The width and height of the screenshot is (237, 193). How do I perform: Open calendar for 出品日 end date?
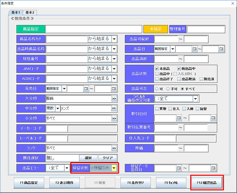[x=221, y=49]
